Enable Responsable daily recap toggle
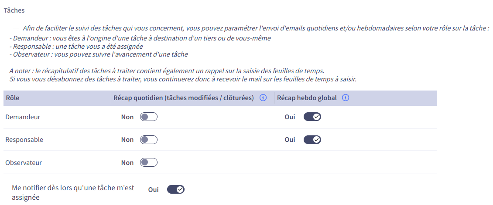The width and height of the screenshot is (493, 205). [x=149, y=139]
